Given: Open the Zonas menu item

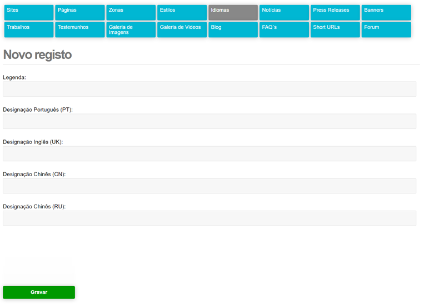Looking at the screenshot, I should (131, 12).
